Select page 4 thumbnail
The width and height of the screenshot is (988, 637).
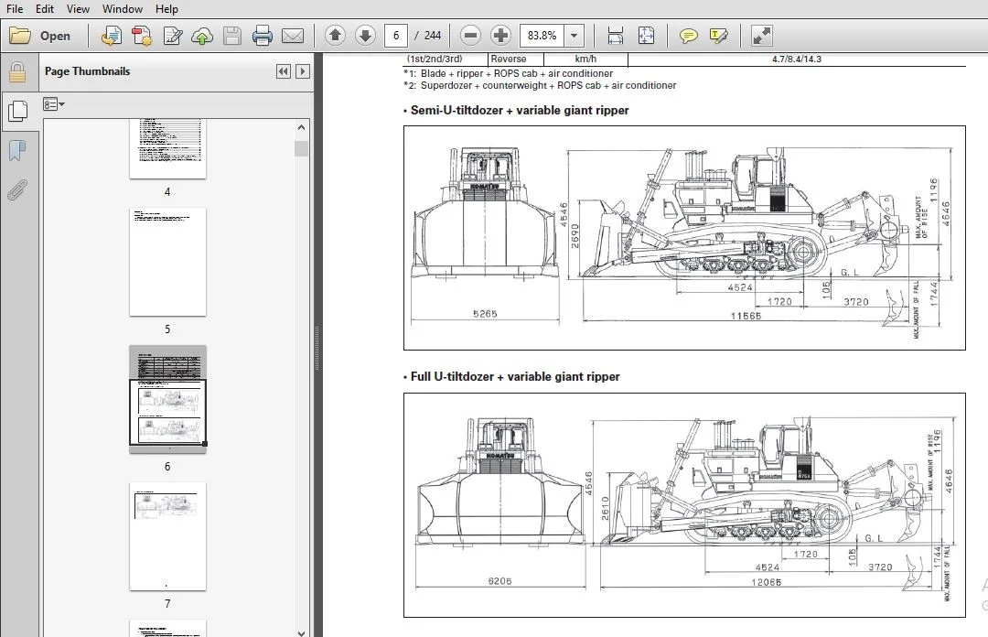pos(167,149)
